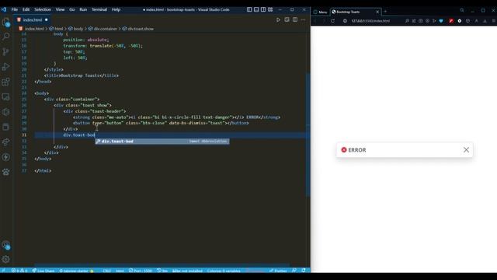Open the File menu
The width and height of the screenshot is (497, 280).
(15, 9)
